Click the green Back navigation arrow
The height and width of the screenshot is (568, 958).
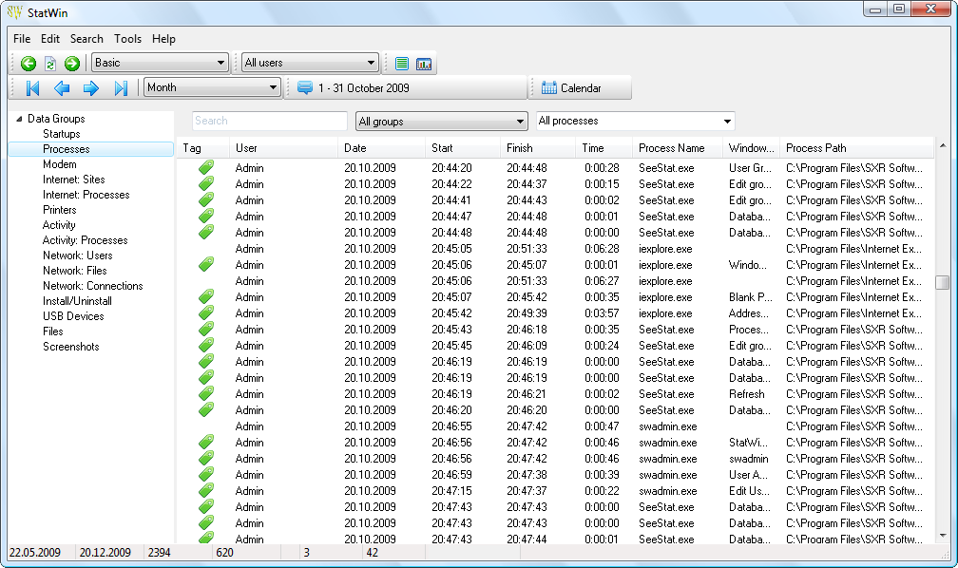coord(28,63)
